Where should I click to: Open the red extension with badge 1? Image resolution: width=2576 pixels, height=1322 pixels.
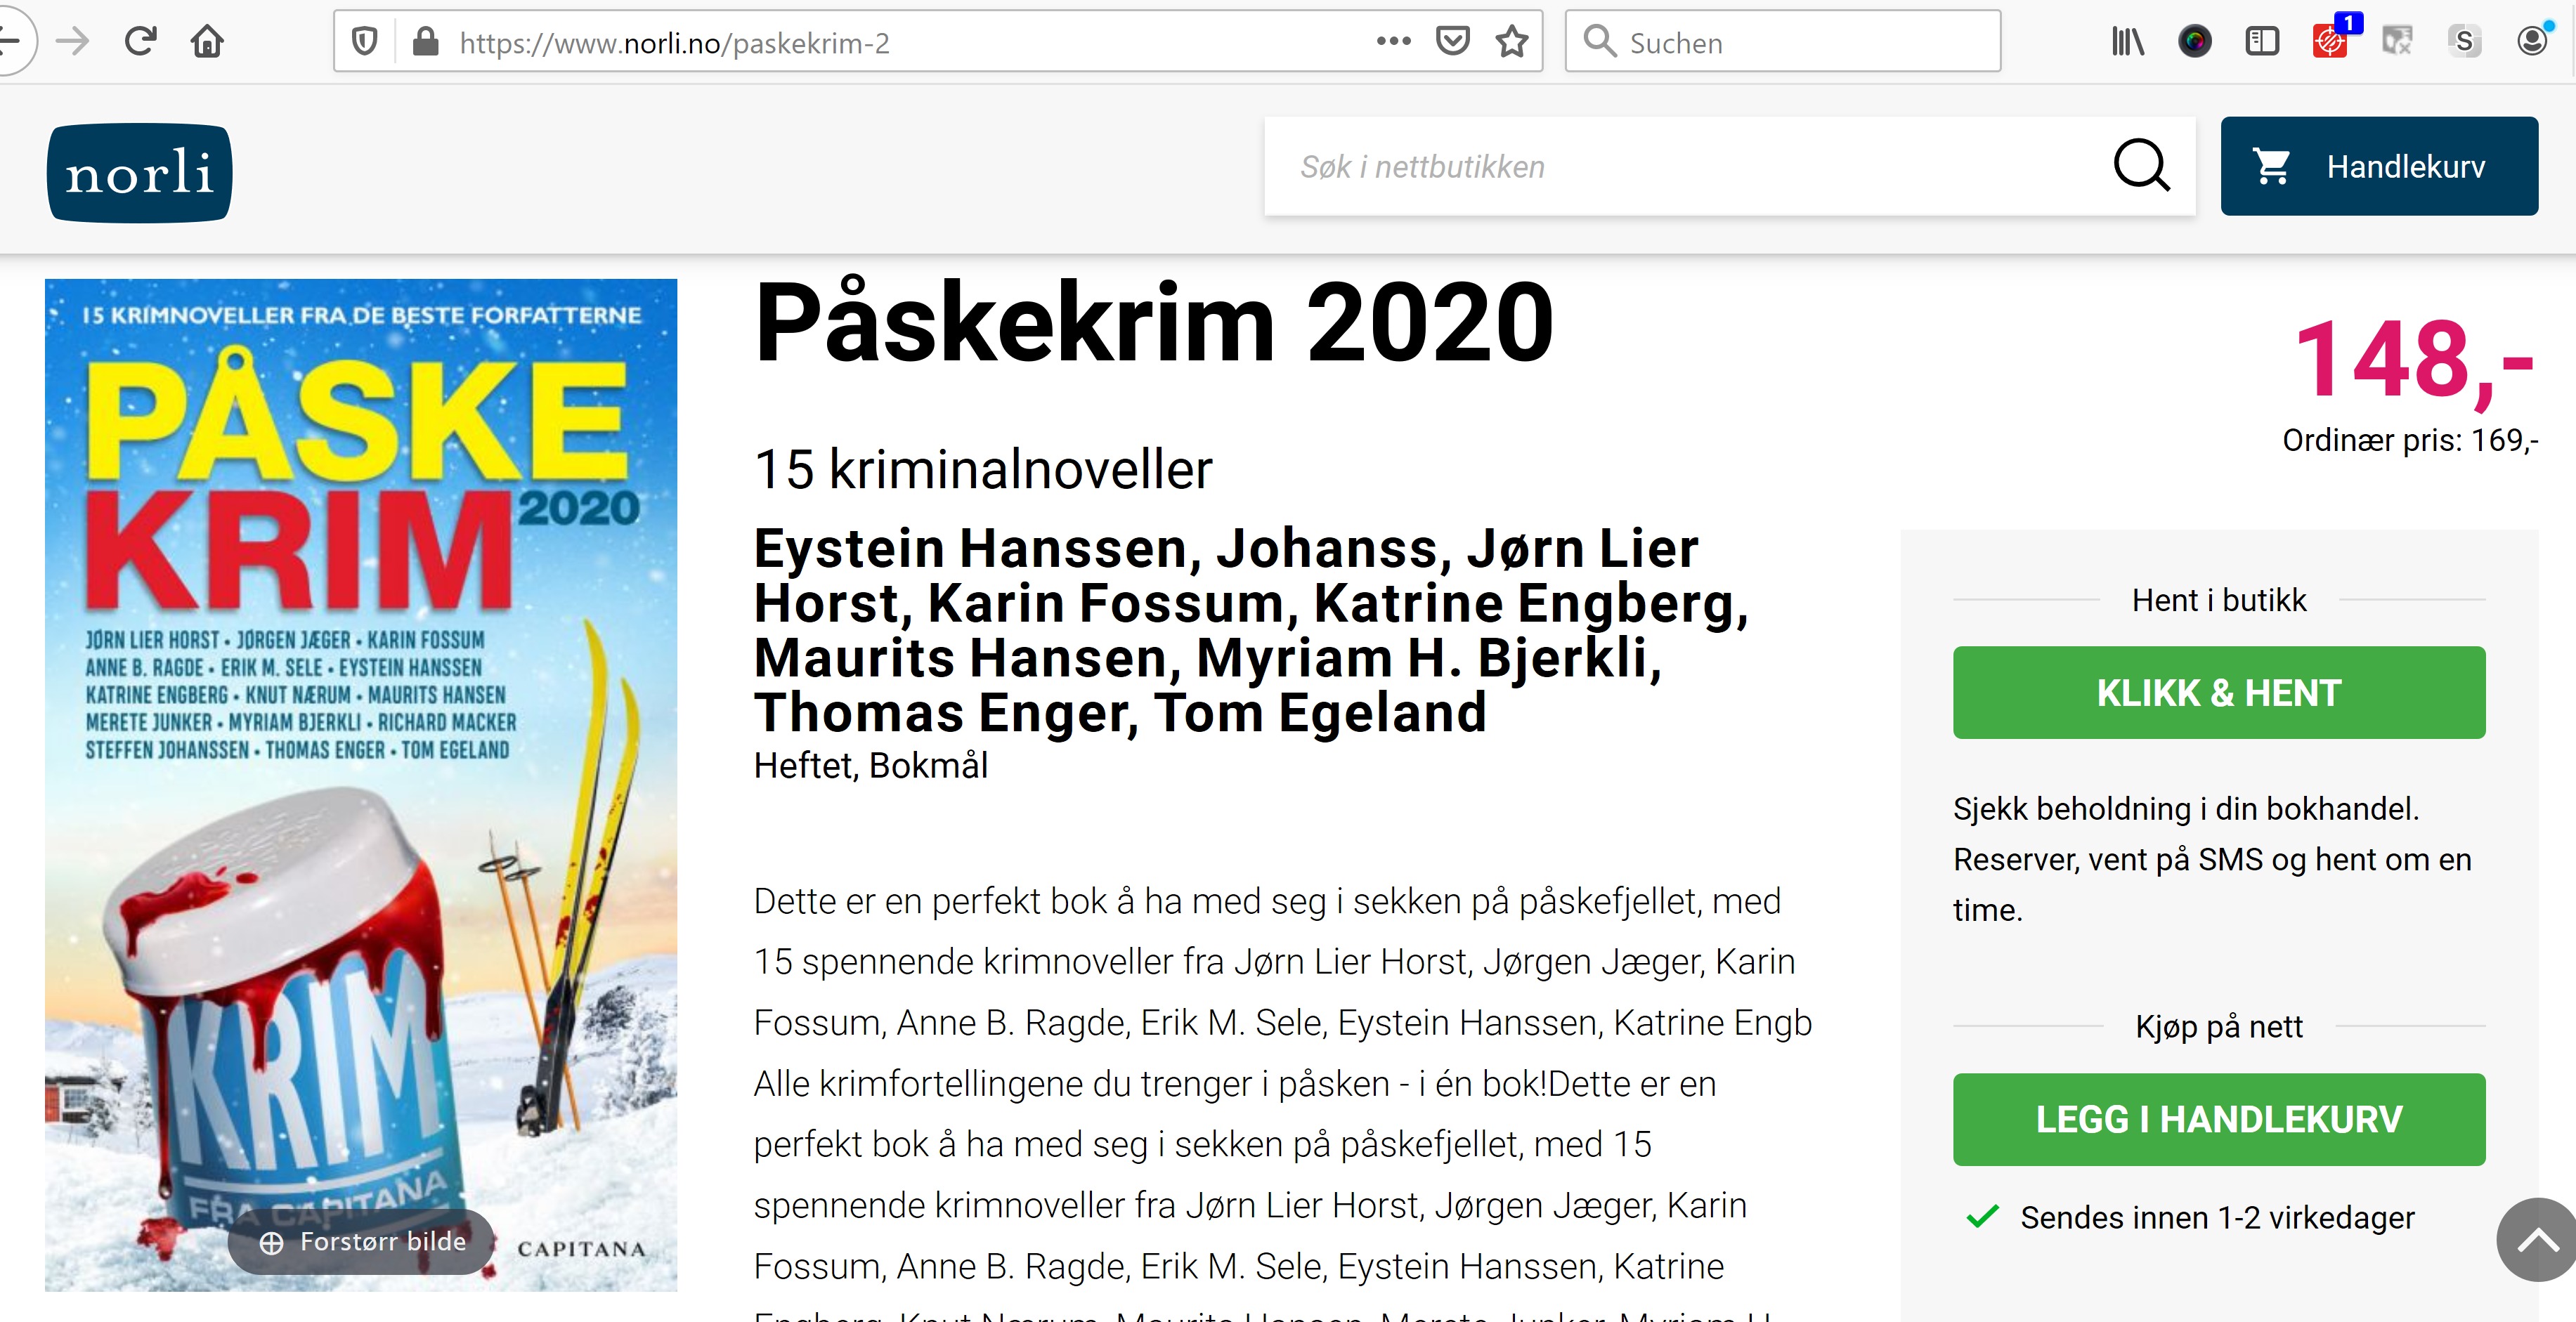tap(2332, 40)
